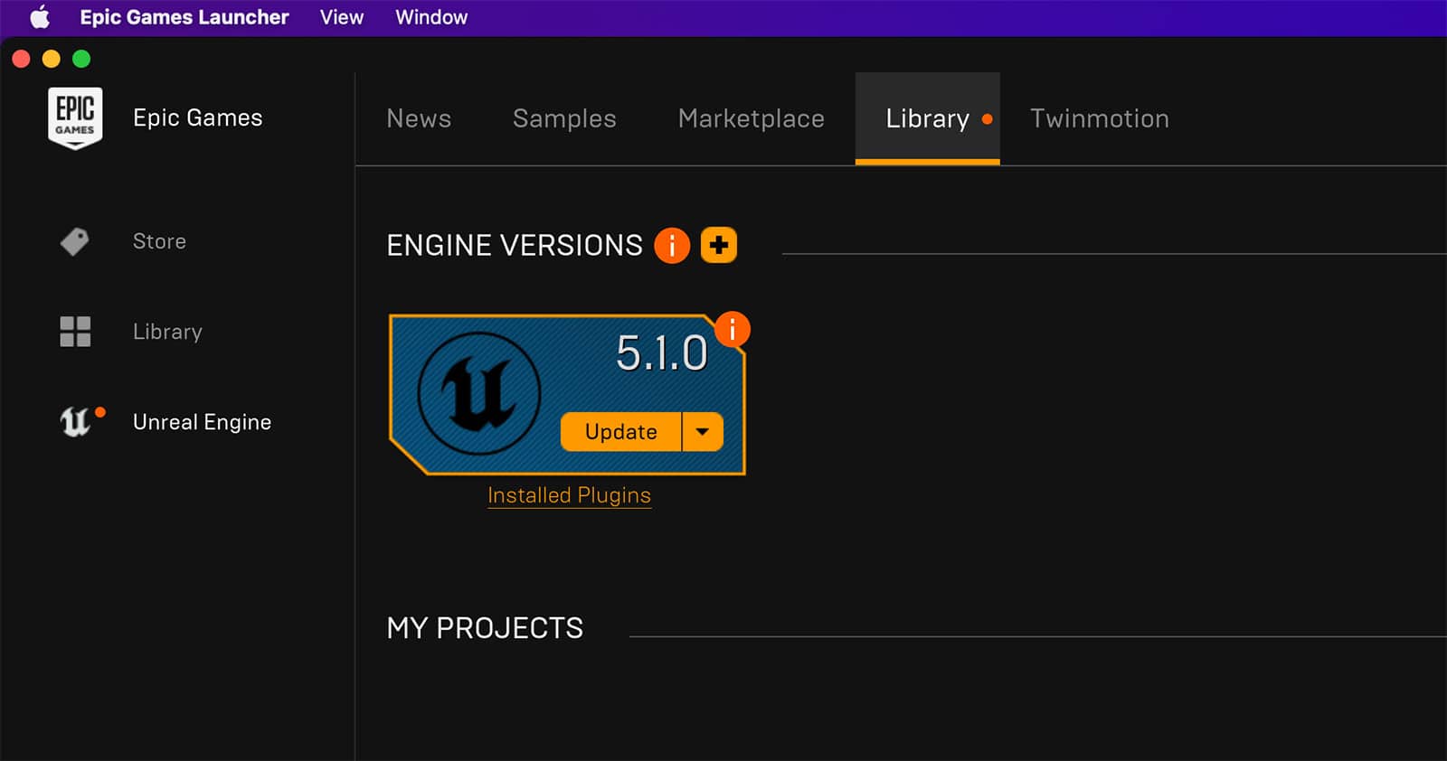
Task: Click the Epic Games title text
Action: click(x=198, y=117)
